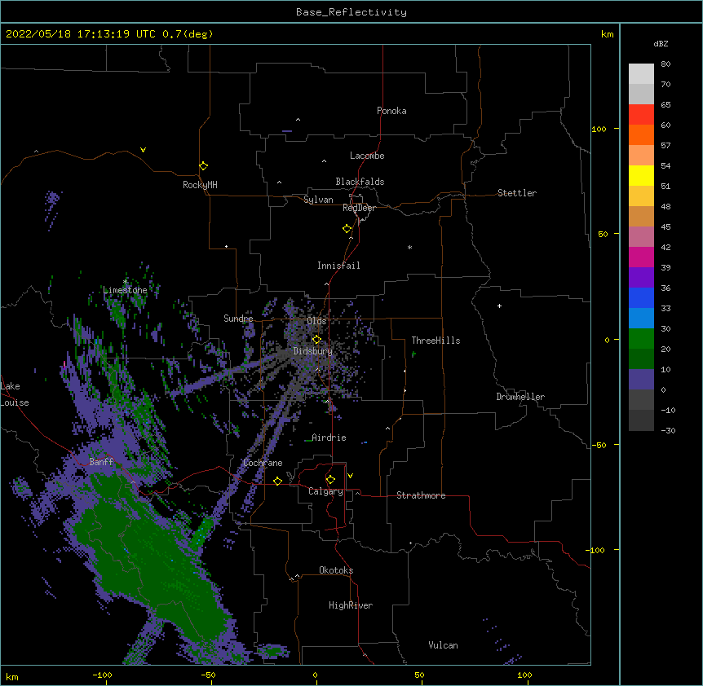Image resolution: width=703 pixels, height=686 pixels.
Task: Click the yellow marker south of Cochrane
Action: [277, 481]
